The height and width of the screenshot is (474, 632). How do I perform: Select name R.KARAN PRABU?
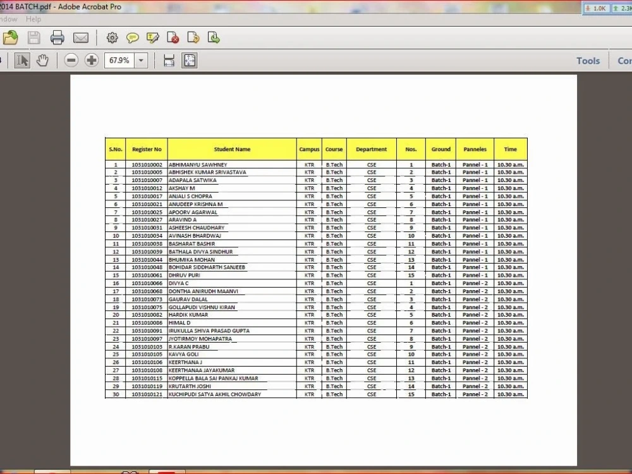pyautogui.click(x=189, y=347)
